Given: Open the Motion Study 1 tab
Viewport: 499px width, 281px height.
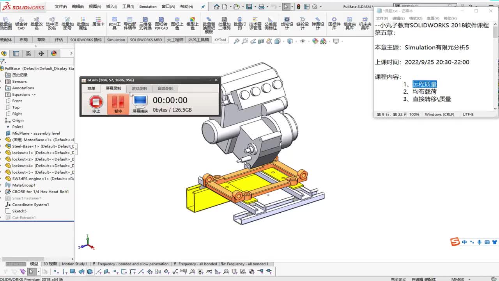Looking at the screenshot, I should [75, 264].
